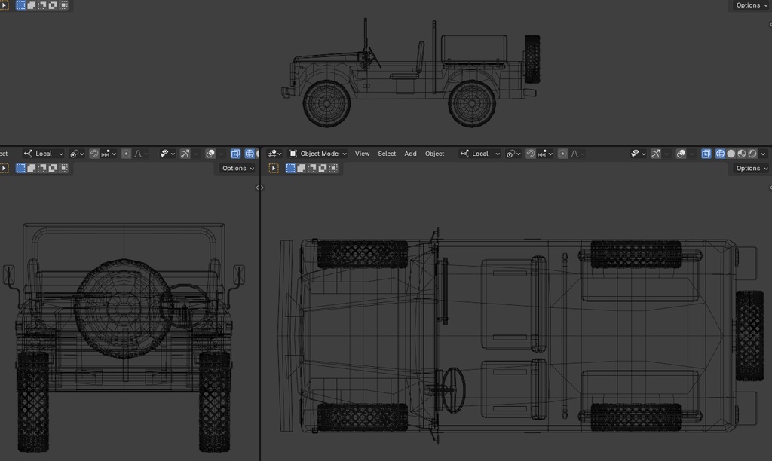Choose new-selection mode in top-down viewport
772x461 pixels.
[290, 168]
